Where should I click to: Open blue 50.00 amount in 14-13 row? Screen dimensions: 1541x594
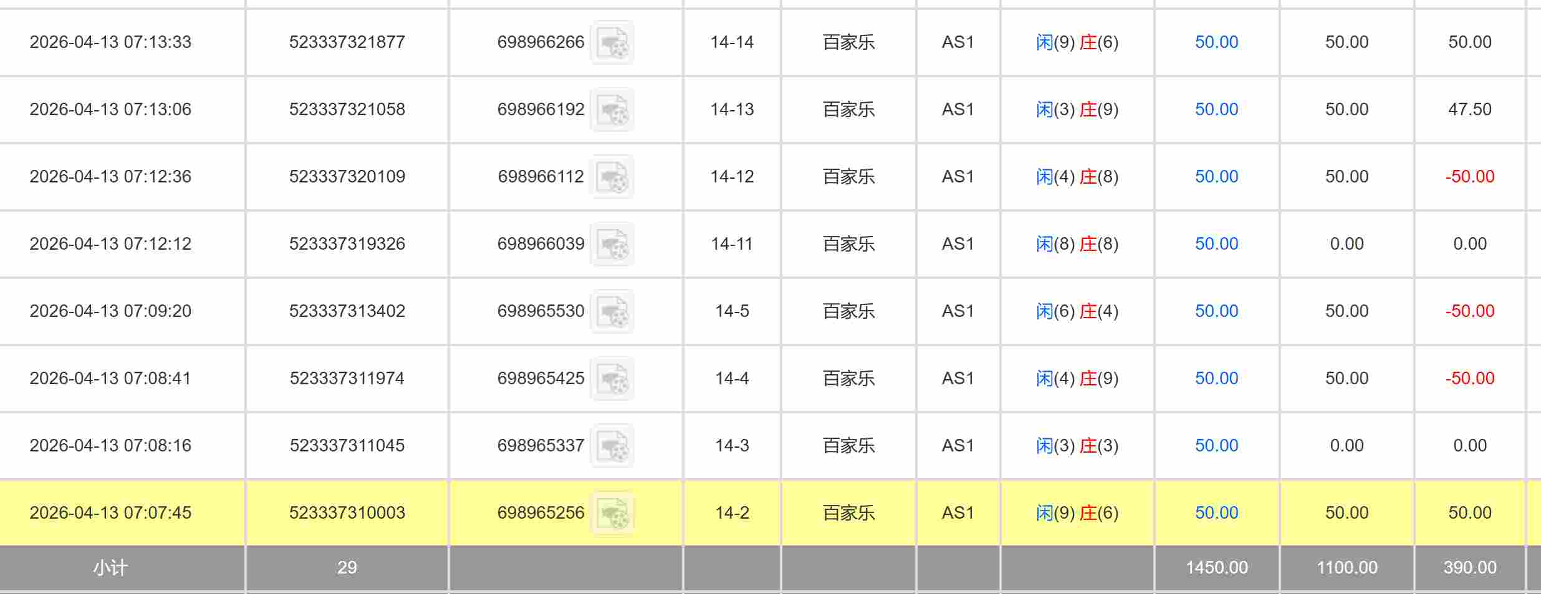point(1216,110)
